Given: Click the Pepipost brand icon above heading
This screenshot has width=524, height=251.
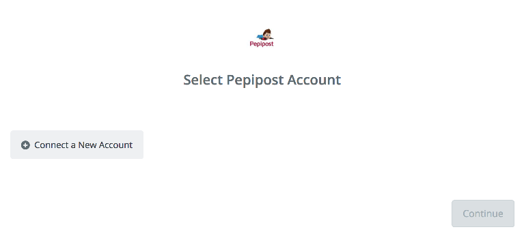Looking at the screenshot, I should point(262,38).
